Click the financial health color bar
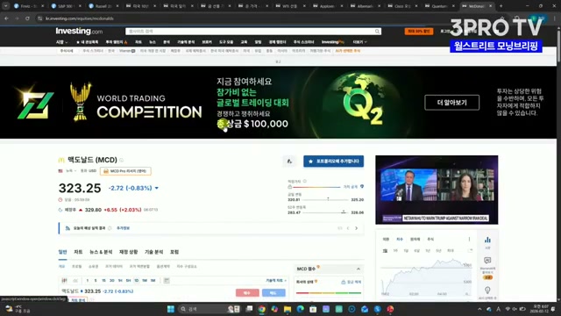This screenshot has height=316, width=561. pos(329,293)
